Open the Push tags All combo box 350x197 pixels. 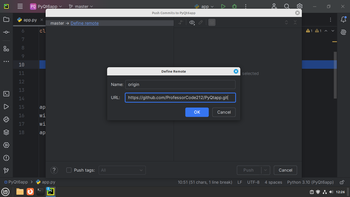pos(122,170)
